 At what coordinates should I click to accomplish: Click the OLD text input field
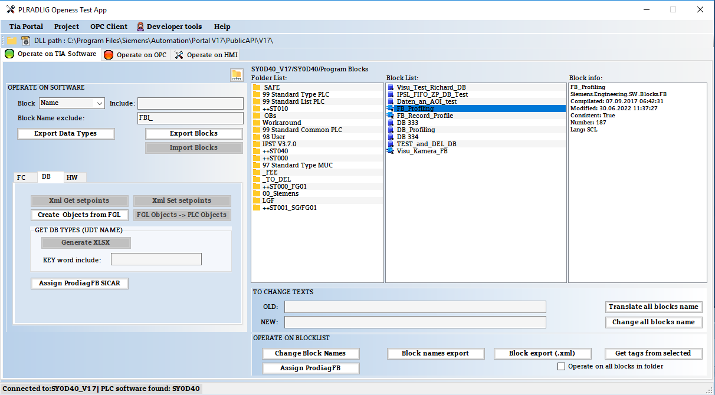coord(415,307)
